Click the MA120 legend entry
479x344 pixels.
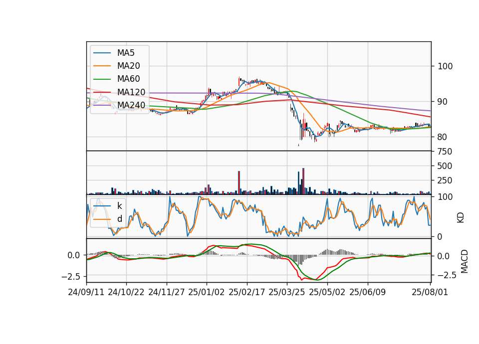pos(119,92)
